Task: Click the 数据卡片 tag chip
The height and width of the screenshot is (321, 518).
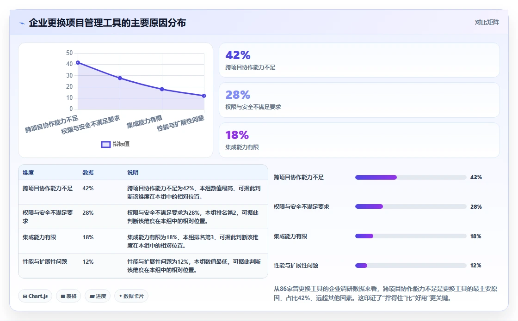Action: tap(131, 296)
